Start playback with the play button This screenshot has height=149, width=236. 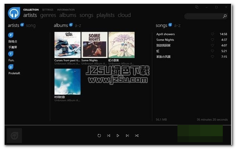click(118, 136)
